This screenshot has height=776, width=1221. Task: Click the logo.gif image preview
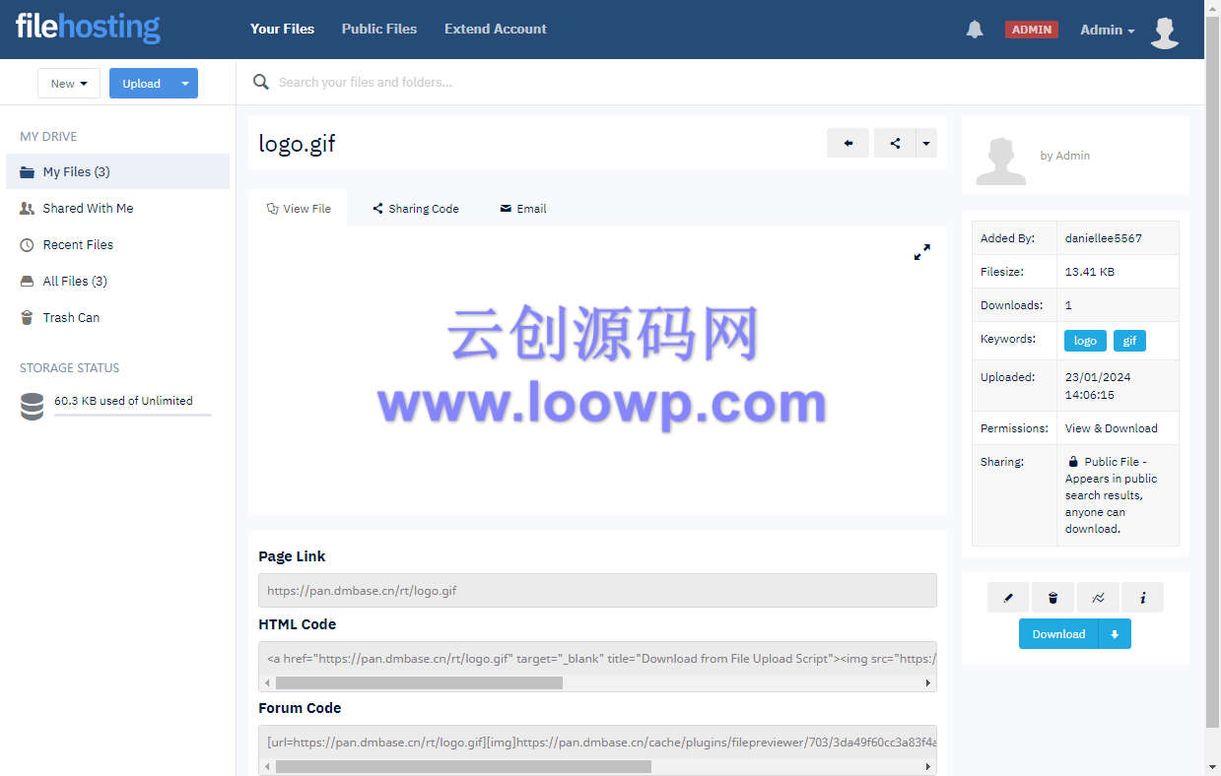pos(601,366)
